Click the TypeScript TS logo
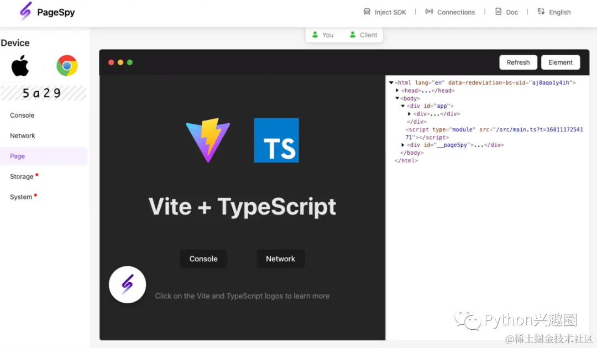Screen dimensions: 597x348 (276, 140)
